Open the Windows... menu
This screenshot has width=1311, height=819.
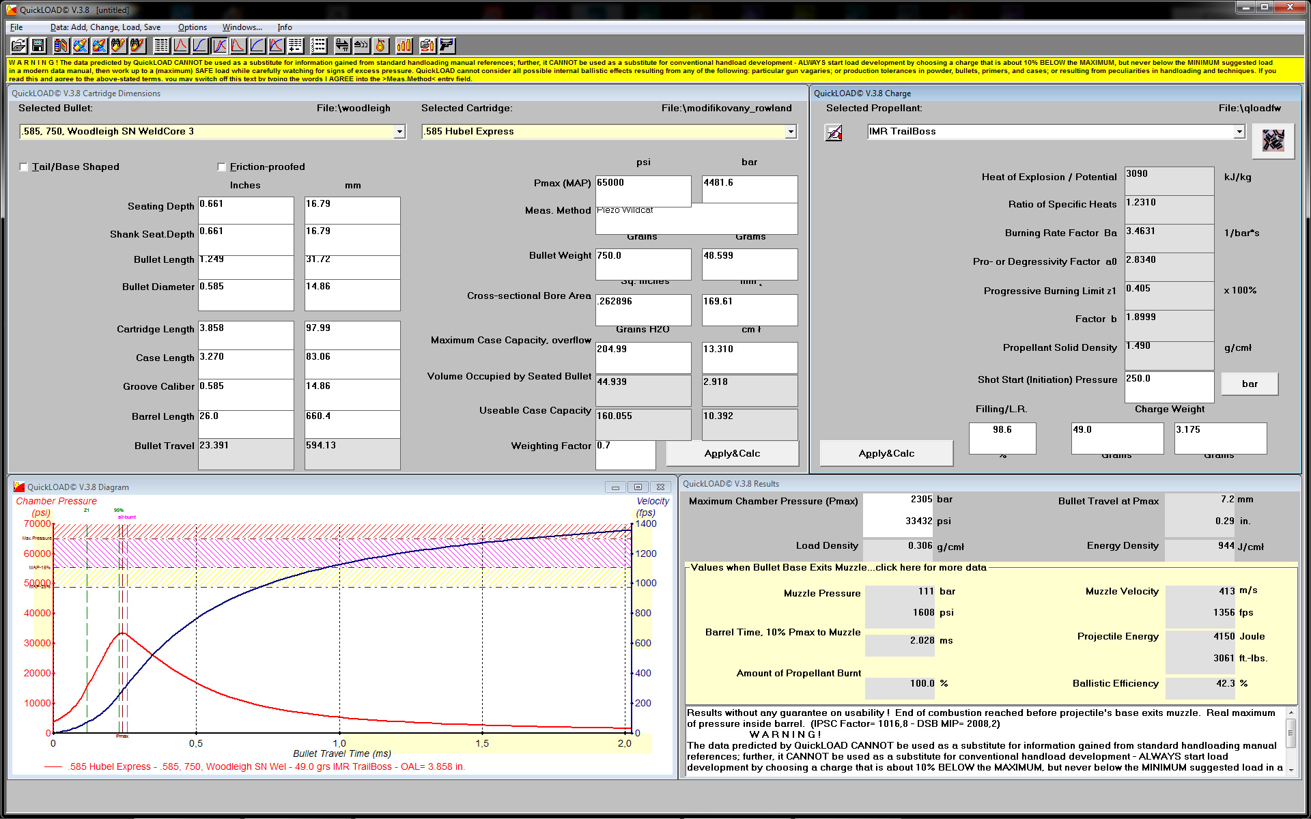pos(242,27)
